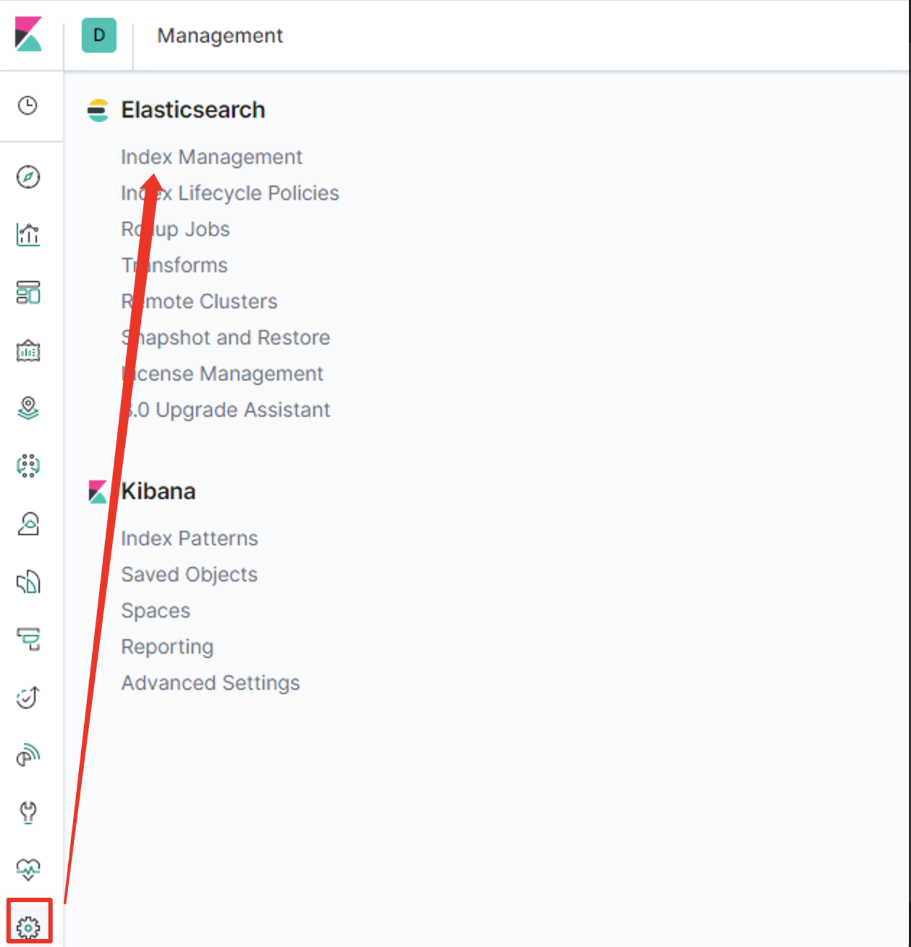Click the Kibana logo at top left
This screenshot has height=947, width=911.
click(x=28, y=35)
